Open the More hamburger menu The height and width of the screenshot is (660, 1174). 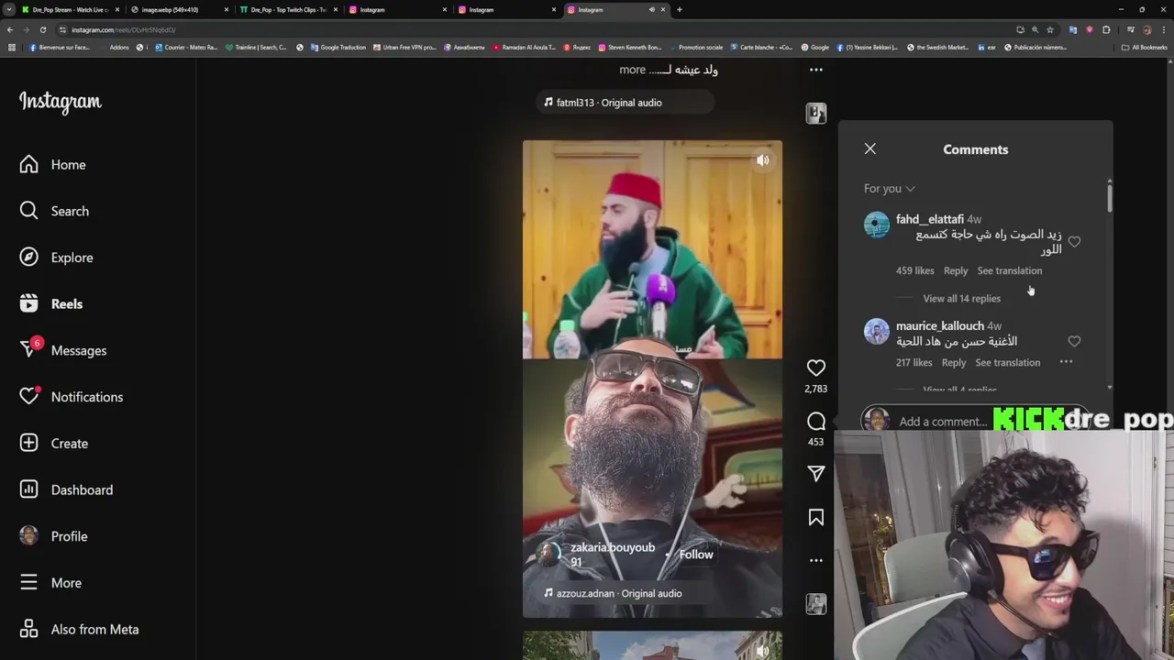(x=50, y=583)
